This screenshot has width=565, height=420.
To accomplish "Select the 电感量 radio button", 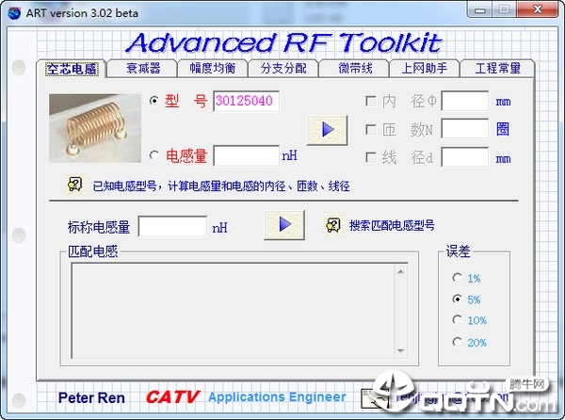I will (154, 155).
